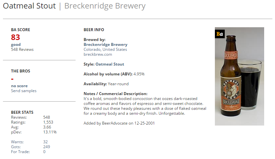The width and height of the screenshot is (275, 159).
Task: Click the Added by BeerAdvocate date line
Action: coord(119,123)
